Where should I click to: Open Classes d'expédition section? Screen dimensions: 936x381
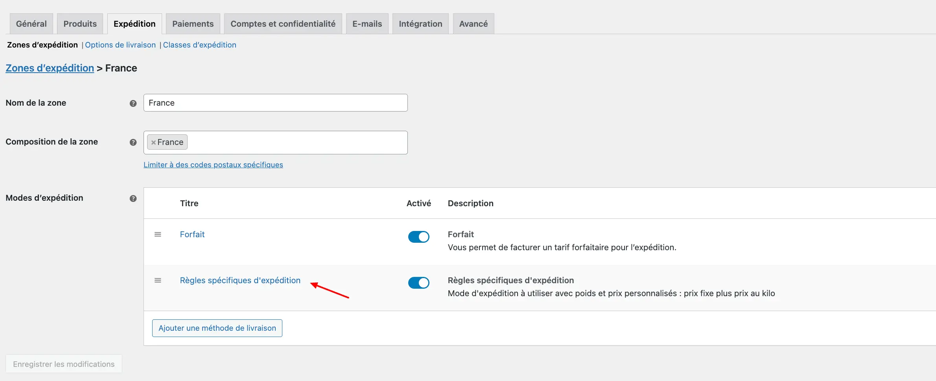(x=199, y=45)
